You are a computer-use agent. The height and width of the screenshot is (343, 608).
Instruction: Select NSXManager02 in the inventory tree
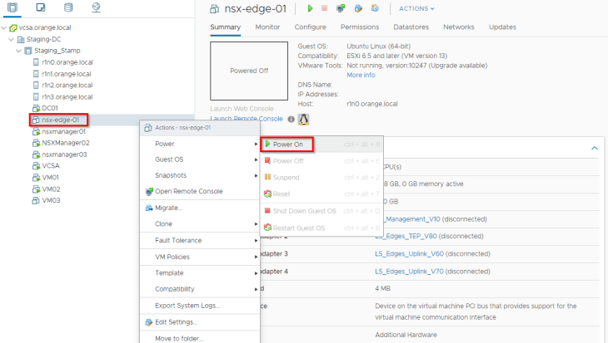pos(65,143)
